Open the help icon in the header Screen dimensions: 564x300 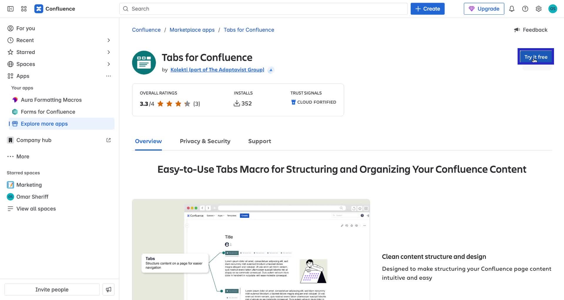[x=525, y=9]
